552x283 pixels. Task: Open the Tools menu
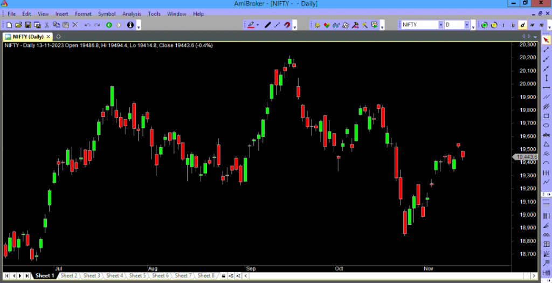[154, 14]
